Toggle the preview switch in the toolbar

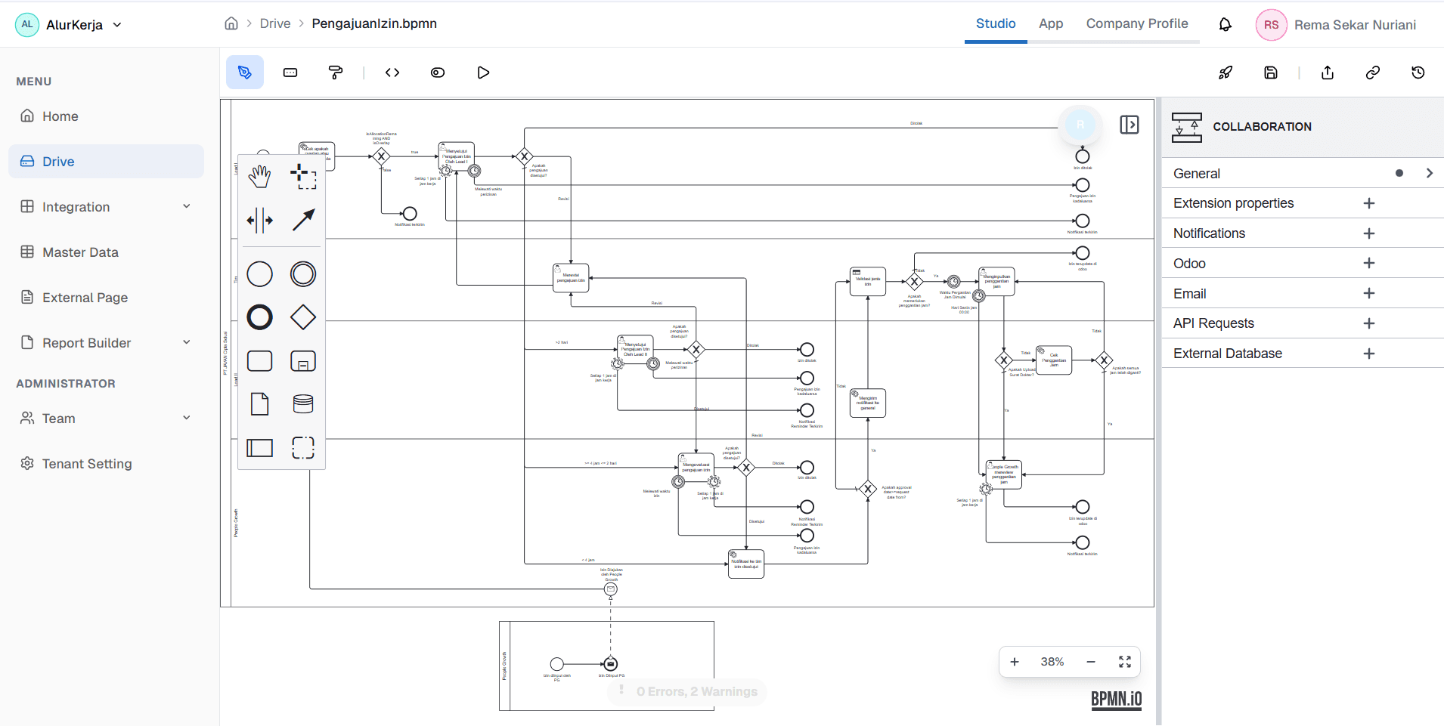pos(438,72)
